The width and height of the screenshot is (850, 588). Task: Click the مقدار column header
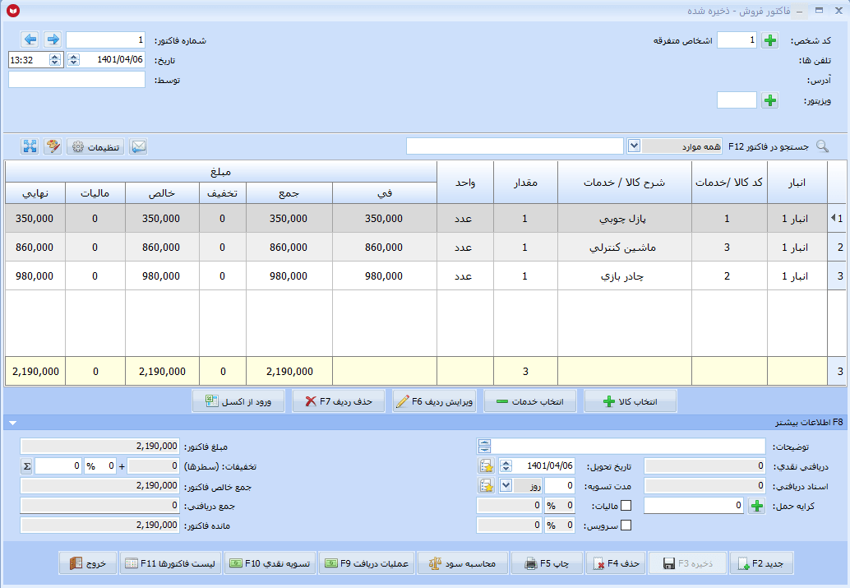(525, 183)
